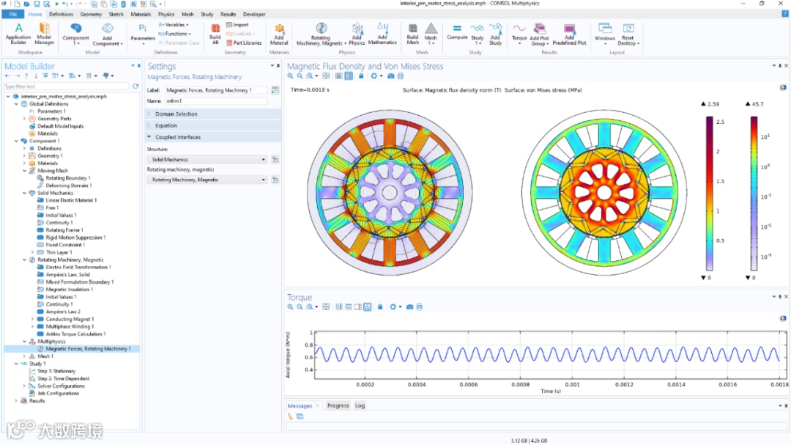Open Rotating machinery, magnetic dropdown

pos(209,180)
